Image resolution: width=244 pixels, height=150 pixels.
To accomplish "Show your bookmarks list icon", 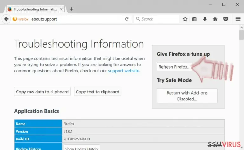I will click(x=194, y=19).
